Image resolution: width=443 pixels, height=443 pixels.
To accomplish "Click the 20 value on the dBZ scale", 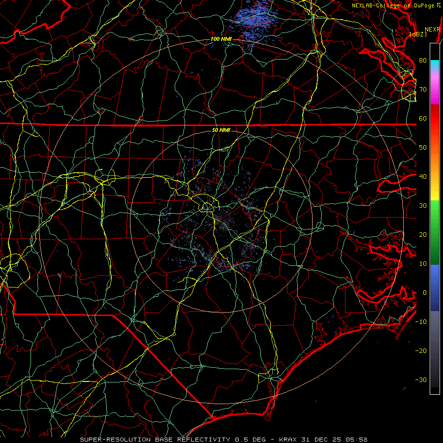I will point(423,234).
